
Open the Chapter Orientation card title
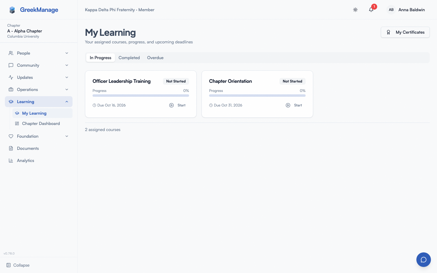click(230, 81)
